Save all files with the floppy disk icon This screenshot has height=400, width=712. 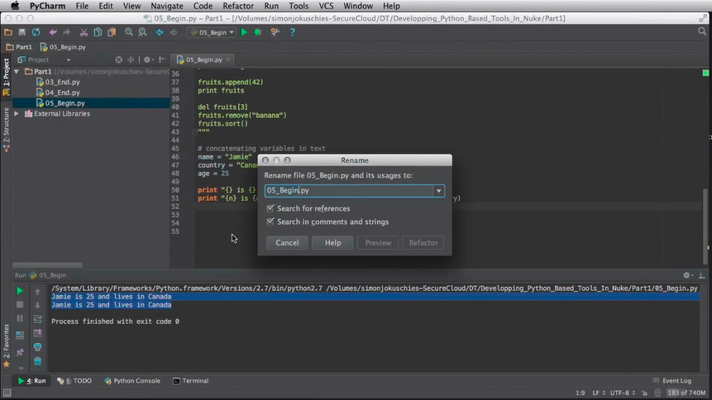[22, 32]
